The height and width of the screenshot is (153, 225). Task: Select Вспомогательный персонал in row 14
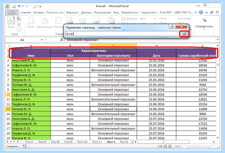coord(113,114)
